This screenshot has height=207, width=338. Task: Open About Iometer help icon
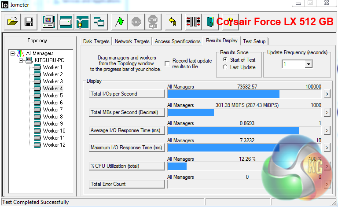[230, 22]
